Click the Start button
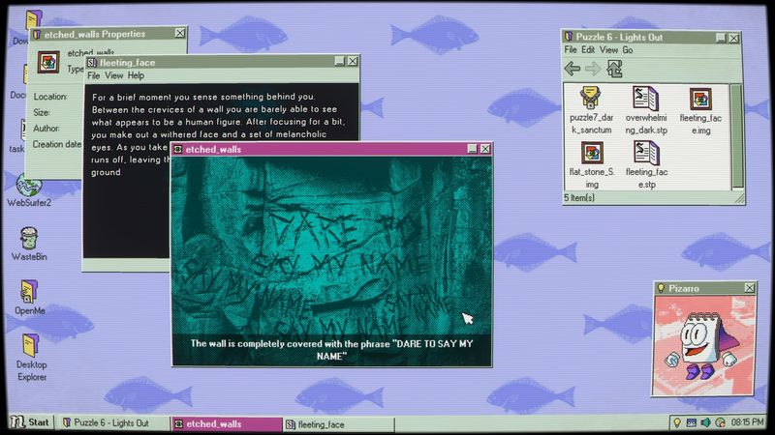 coord(30,423)
